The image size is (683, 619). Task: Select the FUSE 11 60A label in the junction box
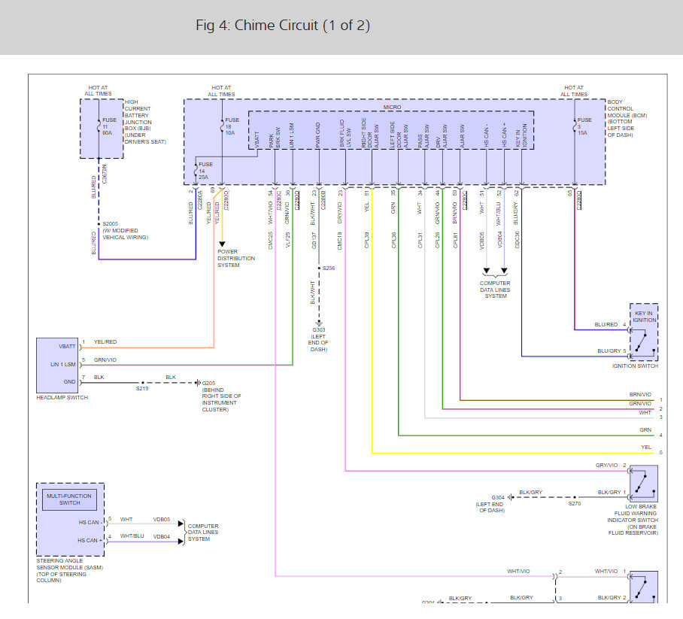(109, 126)
